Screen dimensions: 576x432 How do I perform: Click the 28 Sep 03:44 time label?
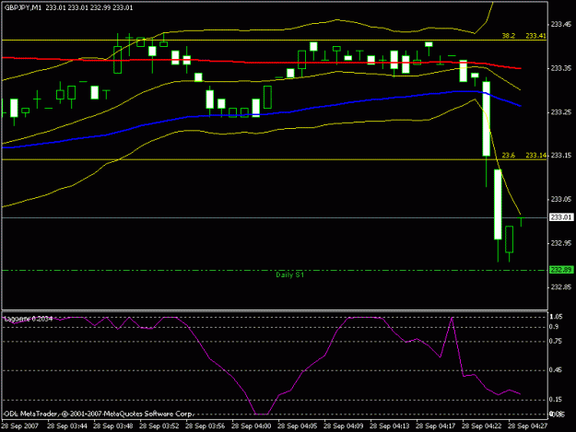[67, 426]
